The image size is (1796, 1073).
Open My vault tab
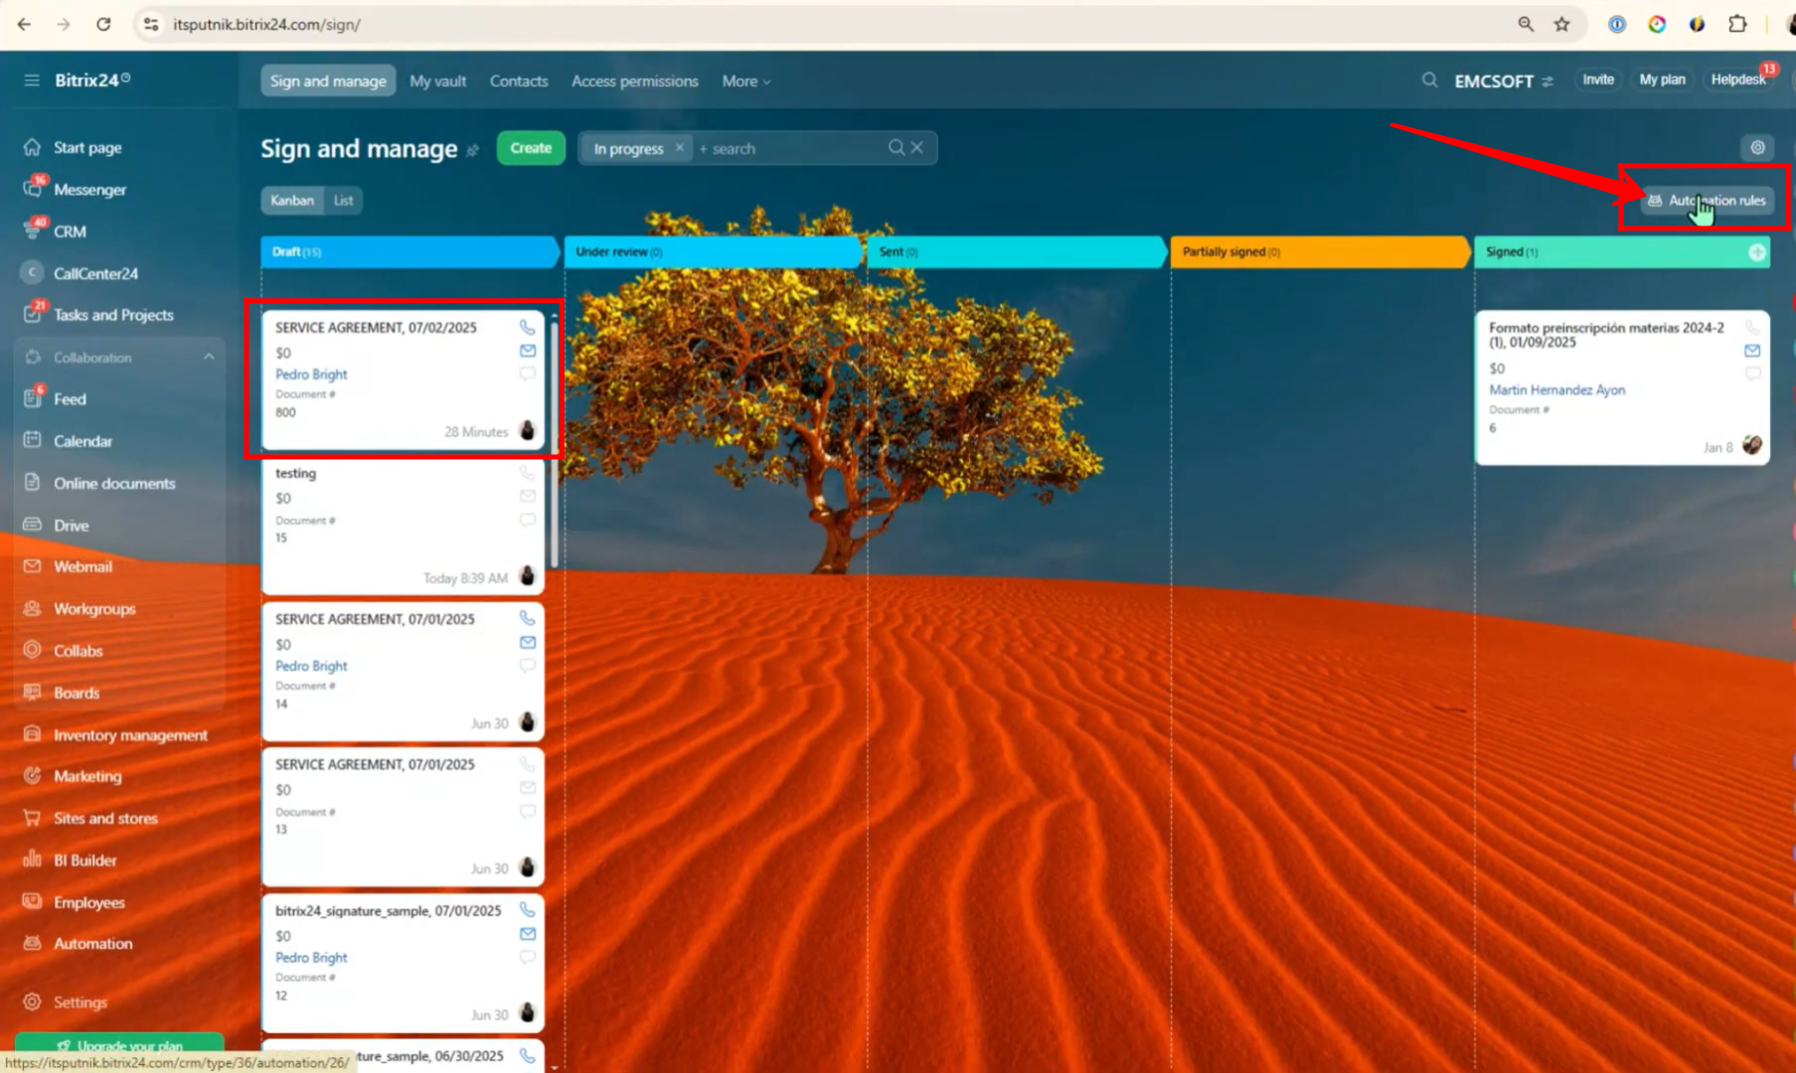(437, 81)
